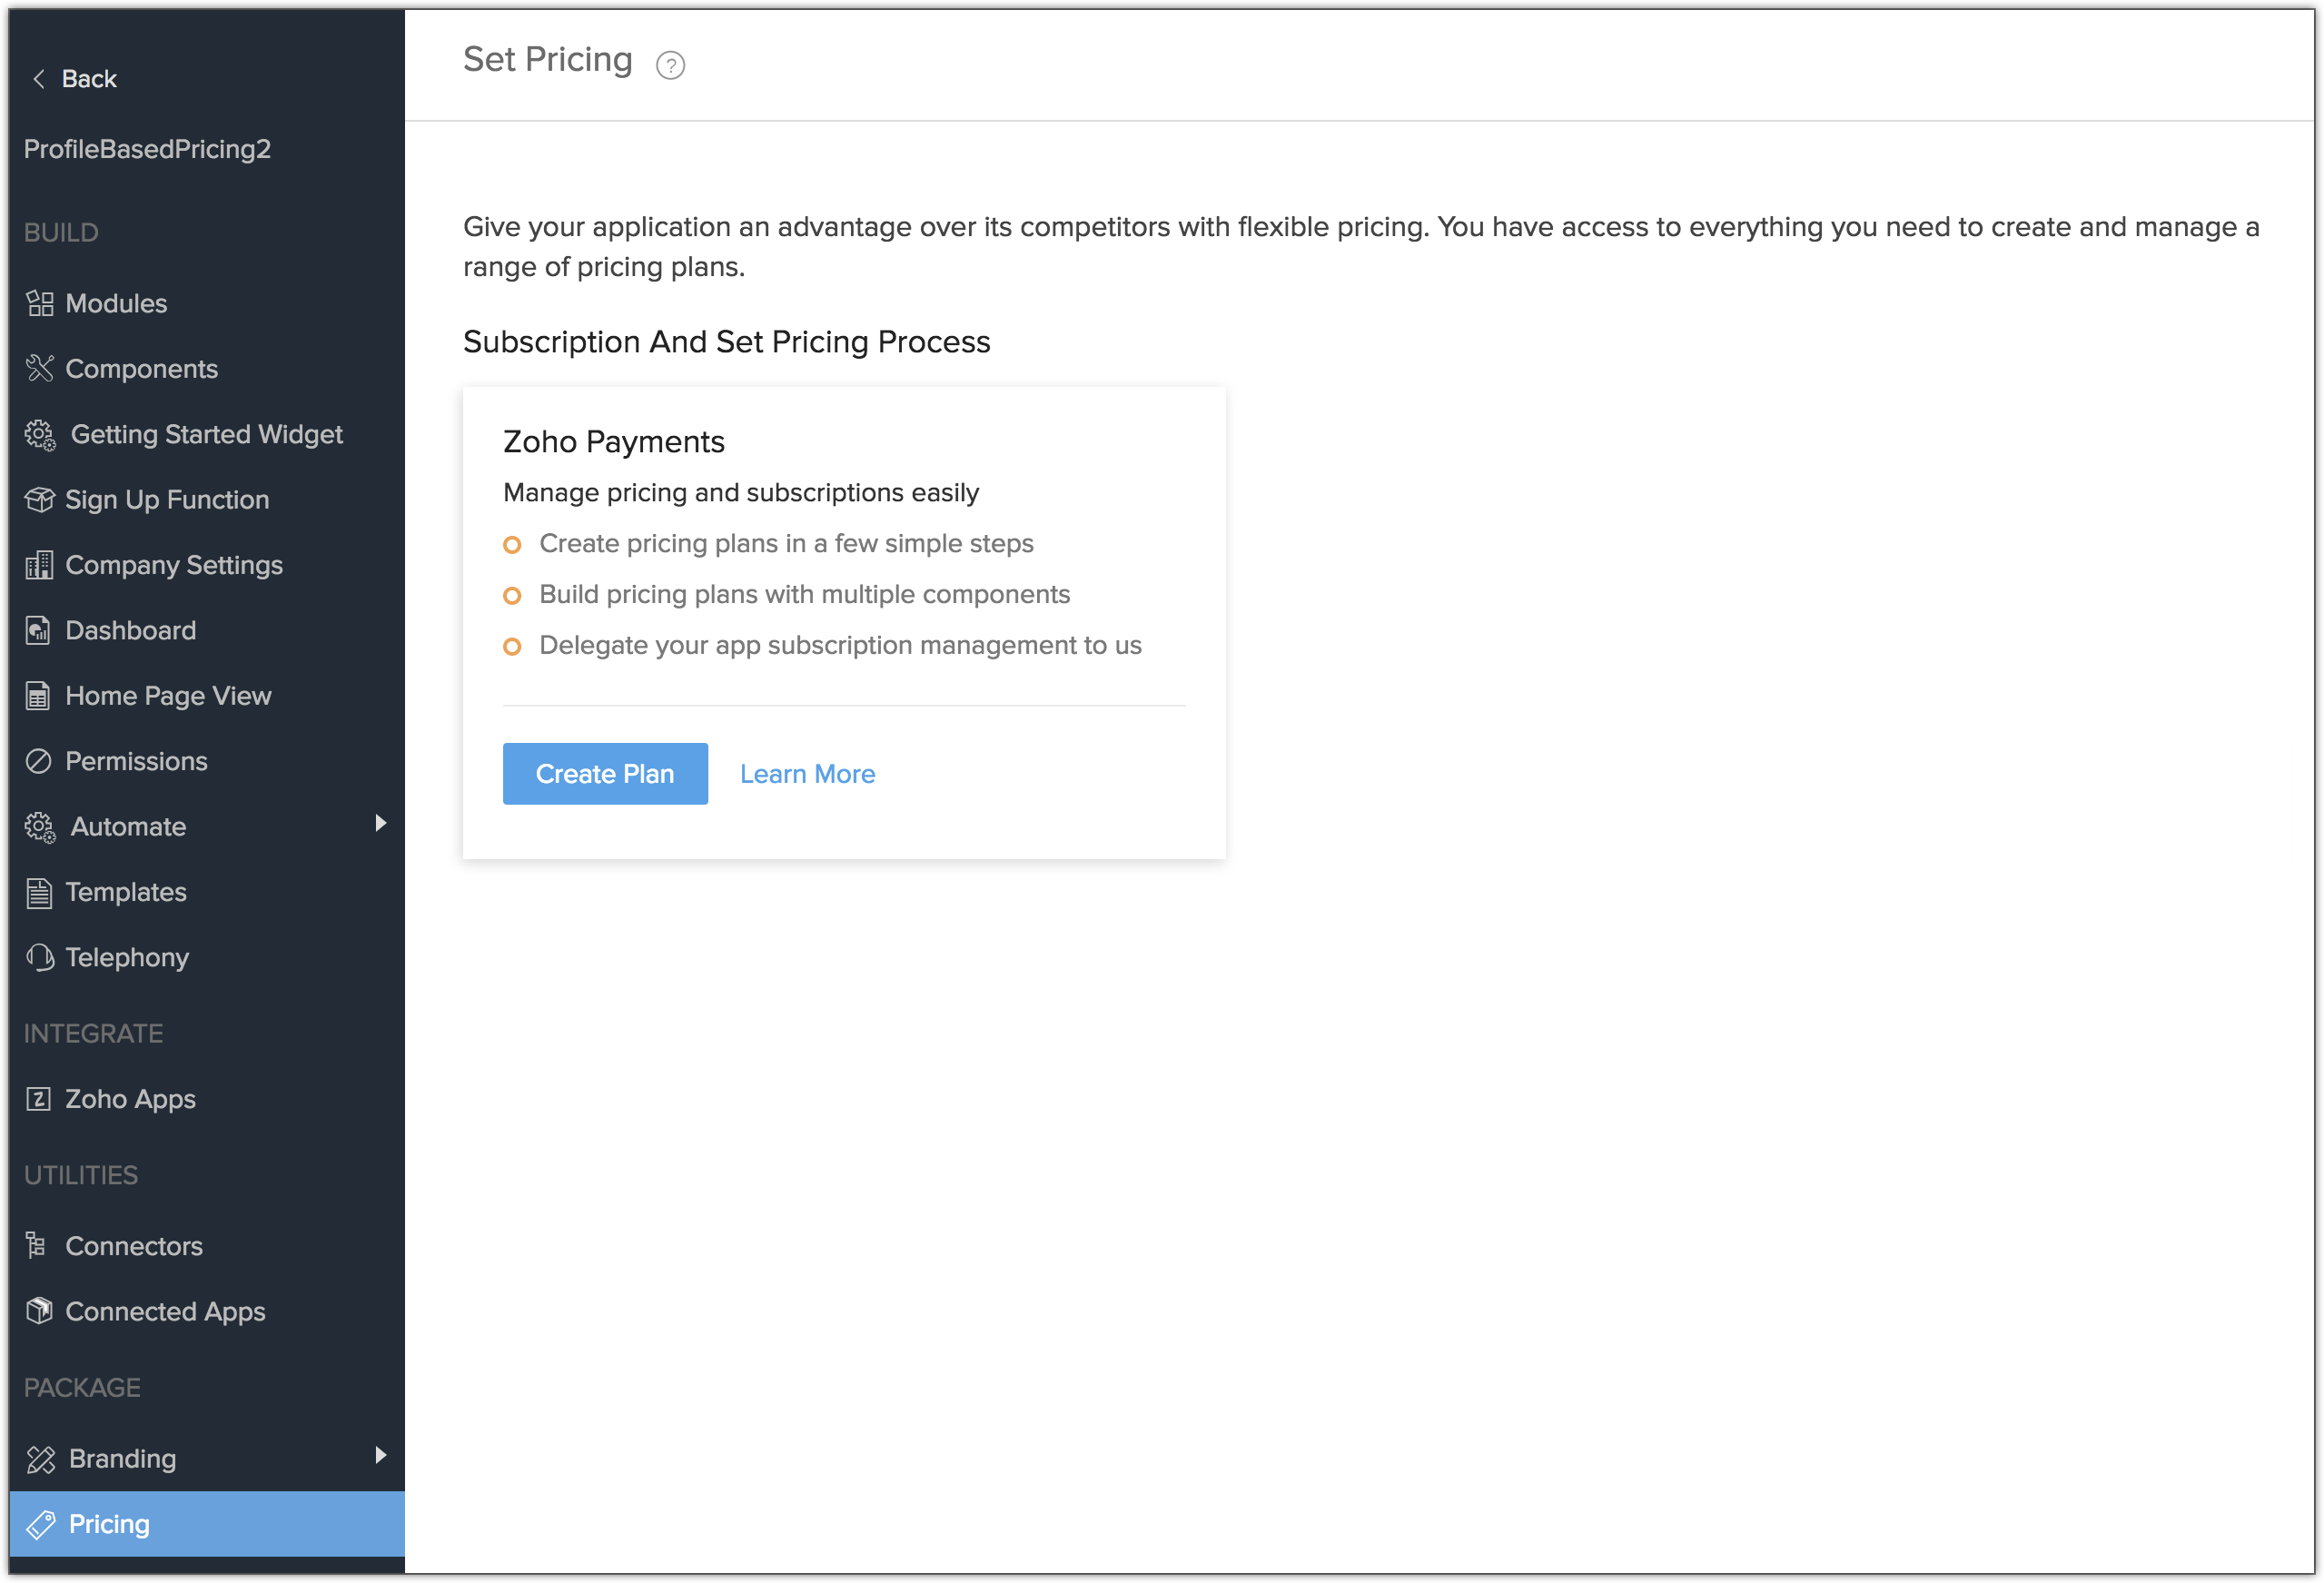Open Sign Up Function settings
The image size is (2324, 1583).
207,500
